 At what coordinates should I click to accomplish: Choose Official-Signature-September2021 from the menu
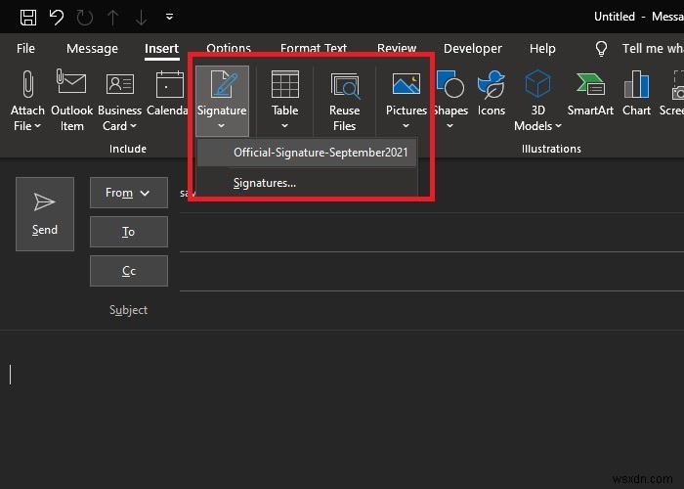(x=308, y=153)
